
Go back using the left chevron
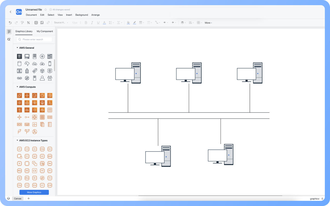(11, 12)
